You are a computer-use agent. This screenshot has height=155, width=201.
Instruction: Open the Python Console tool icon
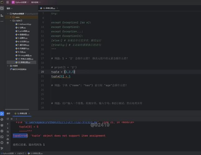pos(2,119)
